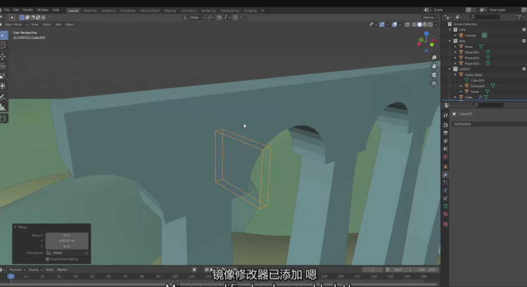Expand the Tower object in outliner
This screenshot has height=287, width=527.
tap(461, 92)
